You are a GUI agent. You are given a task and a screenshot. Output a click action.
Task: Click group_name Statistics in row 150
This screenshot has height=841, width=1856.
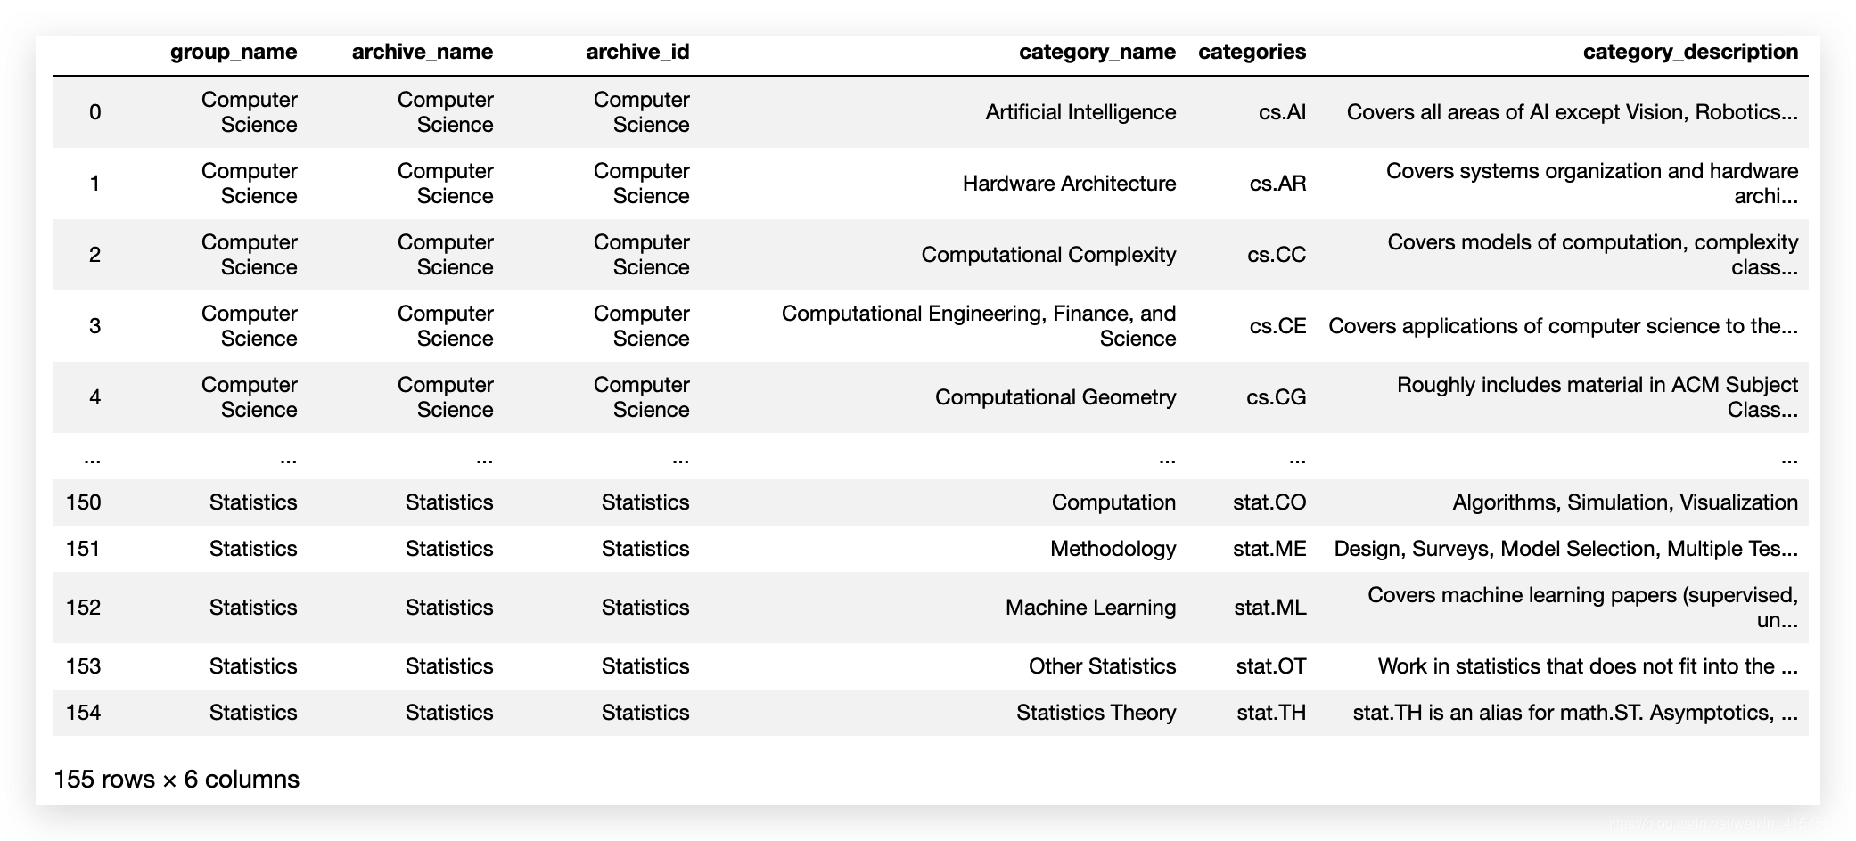pyautogui.click(x=253, y=502)
